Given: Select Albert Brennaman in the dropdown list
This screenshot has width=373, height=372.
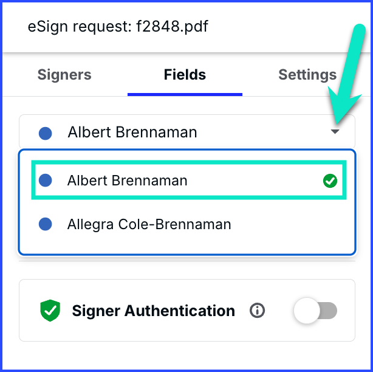Looking at the screenshot, I should (189, 180).
